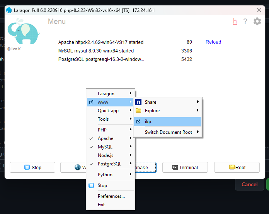
Task: Click the Terminal button's console icon
Action: 175,167
